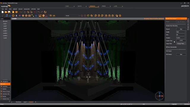Click the highlighted shaded view image icon
The width and height of the screenshot is (190, 107).
click(40, 16)
